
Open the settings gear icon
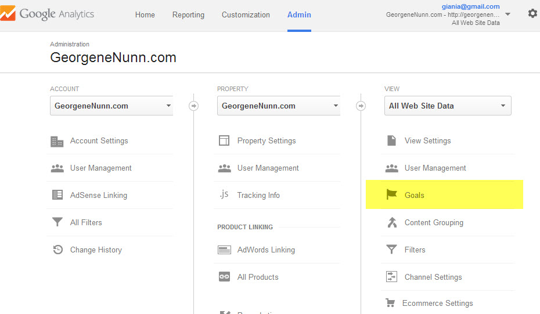tap(532, 13)
